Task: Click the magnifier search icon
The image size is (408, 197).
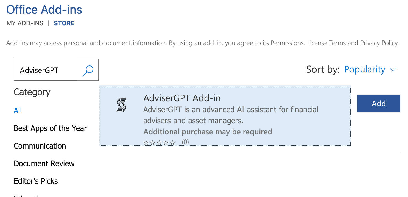Action: 88,70
